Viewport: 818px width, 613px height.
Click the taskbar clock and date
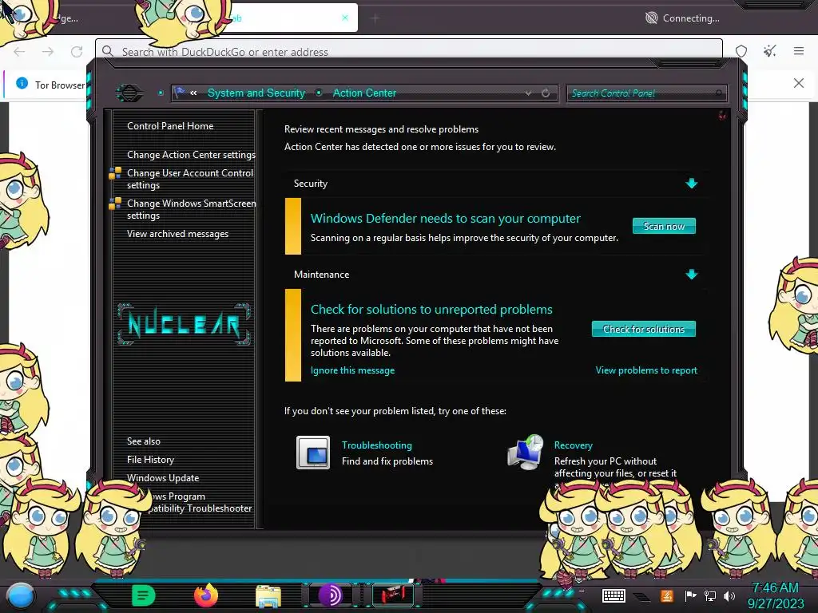[775, 595]
